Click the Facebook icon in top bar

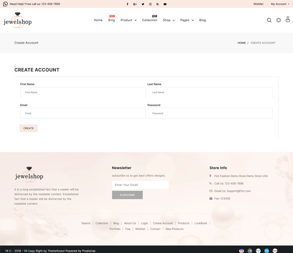[128, 4]
